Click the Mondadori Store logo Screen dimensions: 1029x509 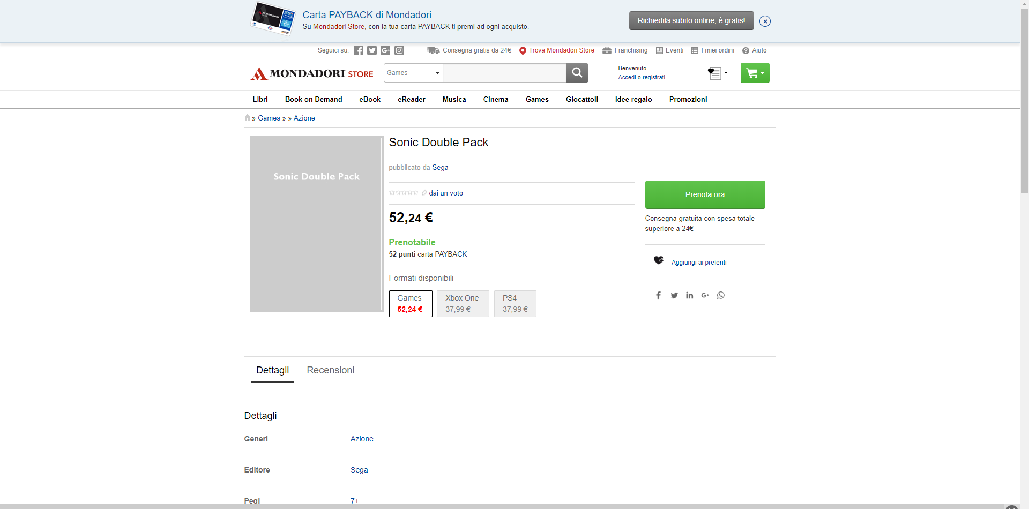pyautogui.click(x=311, y=73)
